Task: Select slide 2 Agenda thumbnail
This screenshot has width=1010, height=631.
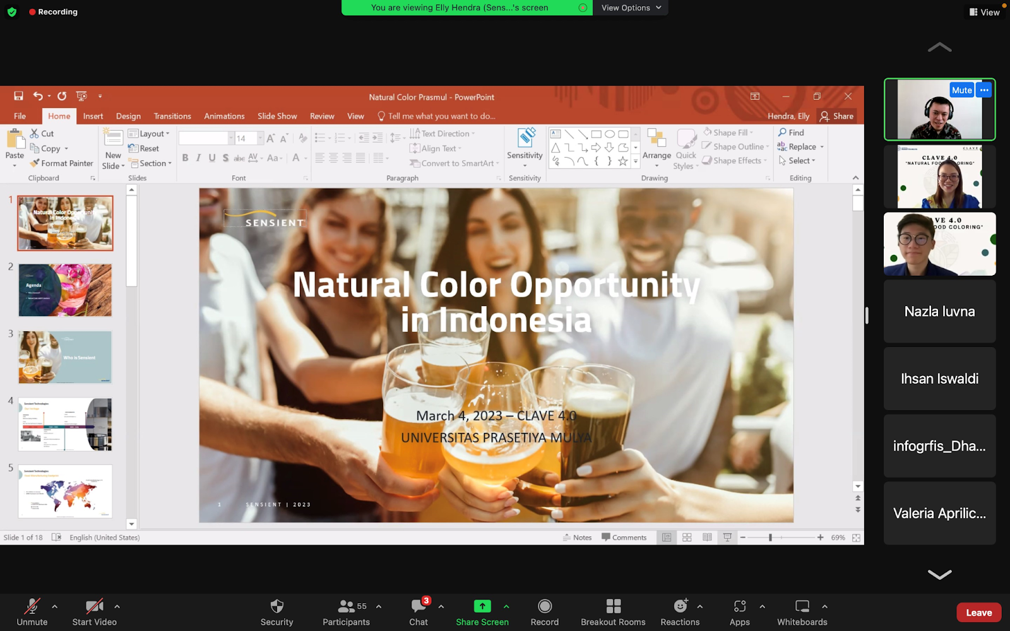Action: pos(65,290)
